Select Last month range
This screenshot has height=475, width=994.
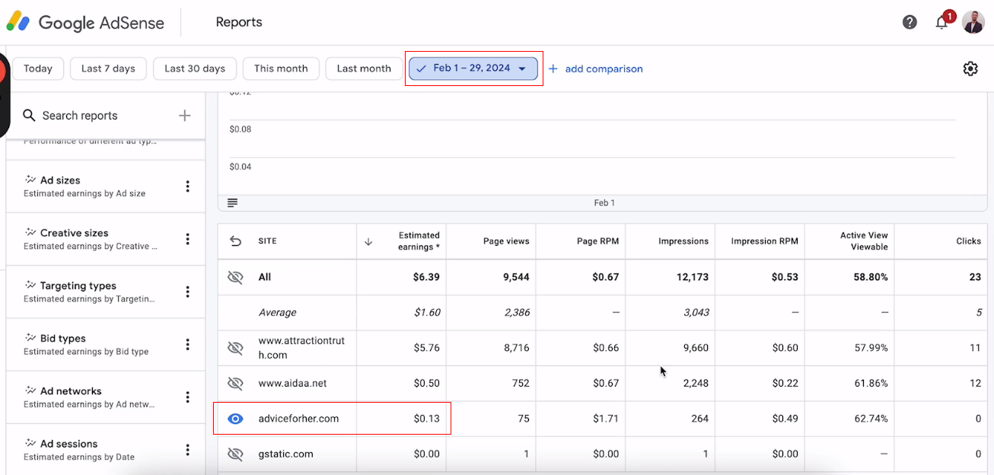pos(364,69)
